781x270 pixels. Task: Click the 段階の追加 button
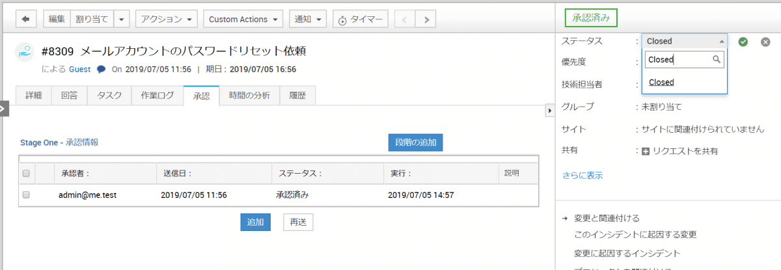(415, 142)
